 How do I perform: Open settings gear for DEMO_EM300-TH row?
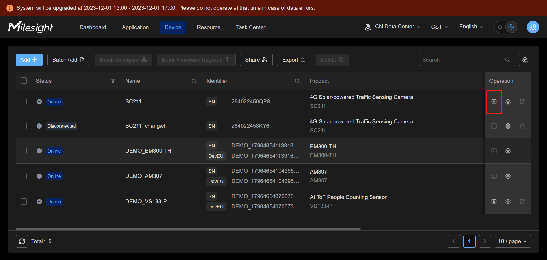click(508, 151)
